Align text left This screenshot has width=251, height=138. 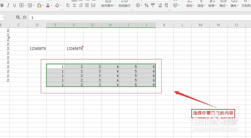click(68, 5)
